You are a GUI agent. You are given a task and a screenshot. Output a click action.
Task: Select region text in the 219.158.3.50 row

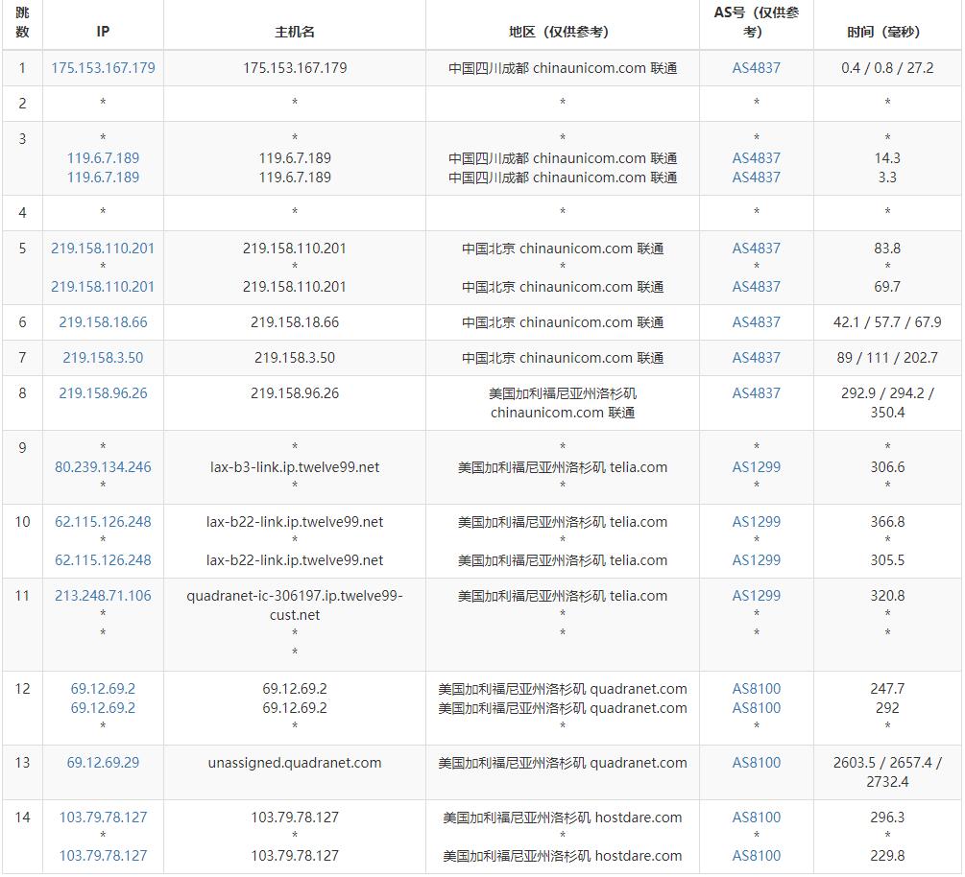tap(562, 358)
